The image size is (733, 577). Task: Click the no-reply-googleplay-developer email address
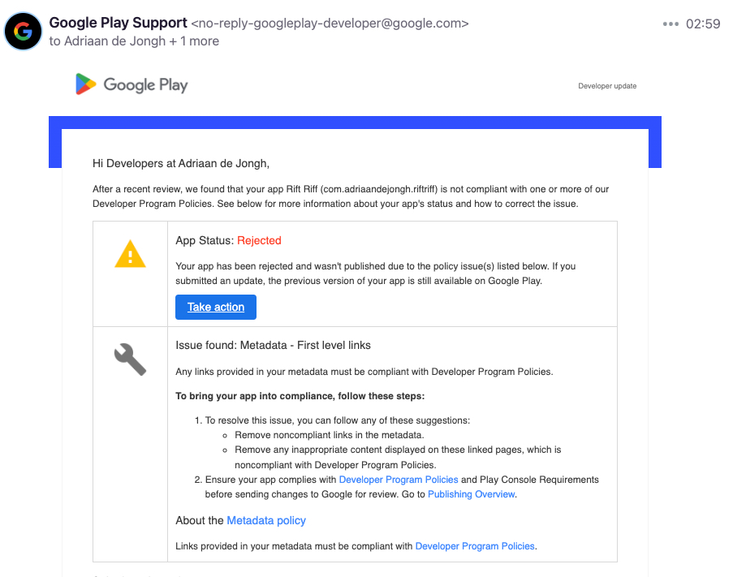click(330, 24)
